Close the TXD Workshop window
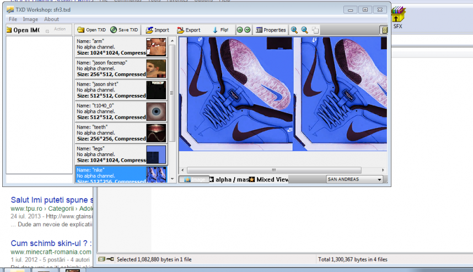The width and height of the screenshot is (473, 272). (x=380, y=10)
